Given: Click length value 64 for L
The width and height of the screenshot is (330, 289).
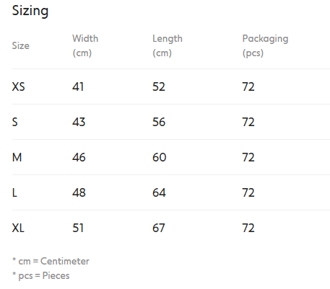Looking at the screenshot, I should 159,192.
